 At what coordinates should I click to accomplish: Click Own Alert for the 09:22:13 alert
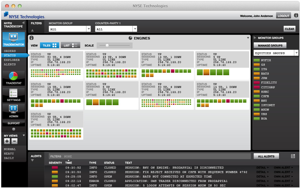point(283,181)
